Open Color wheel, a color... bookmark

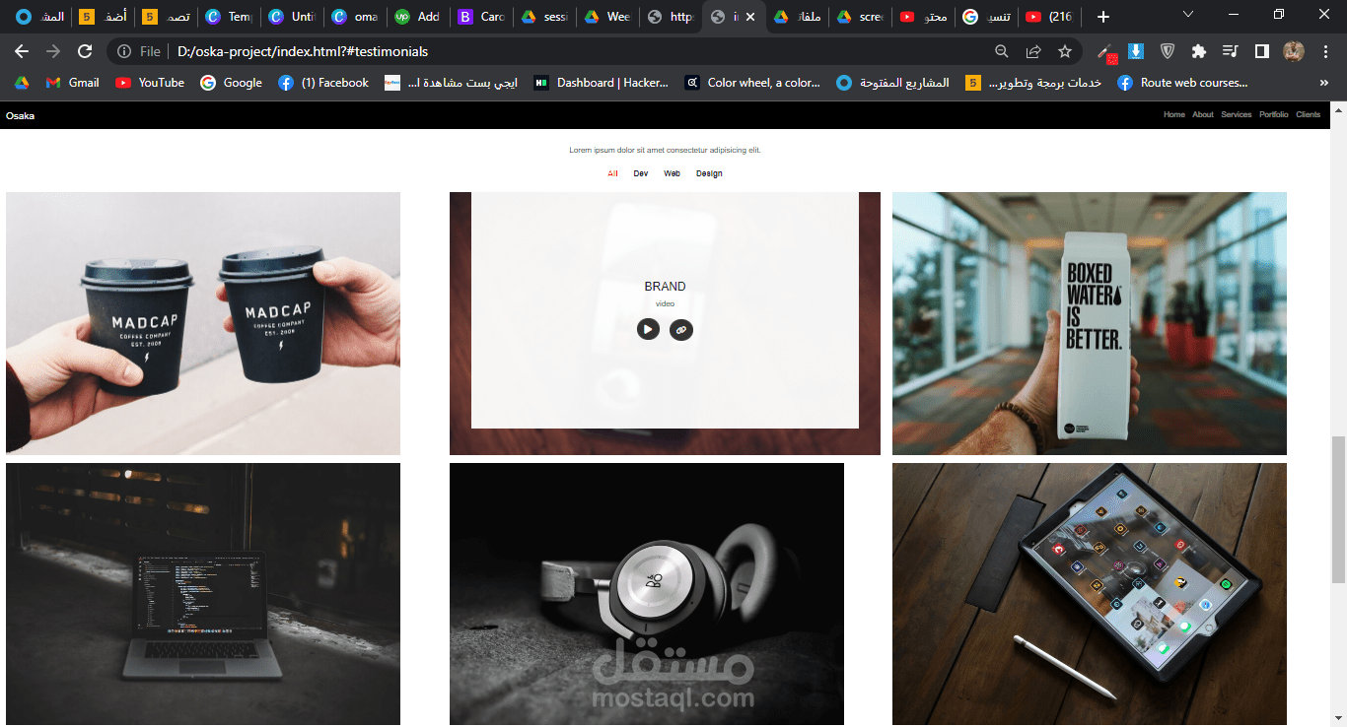[753, 83]
